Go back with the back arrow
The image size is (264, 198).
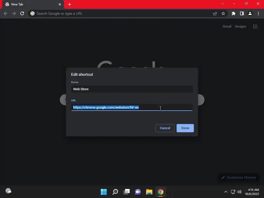(6, 13)
